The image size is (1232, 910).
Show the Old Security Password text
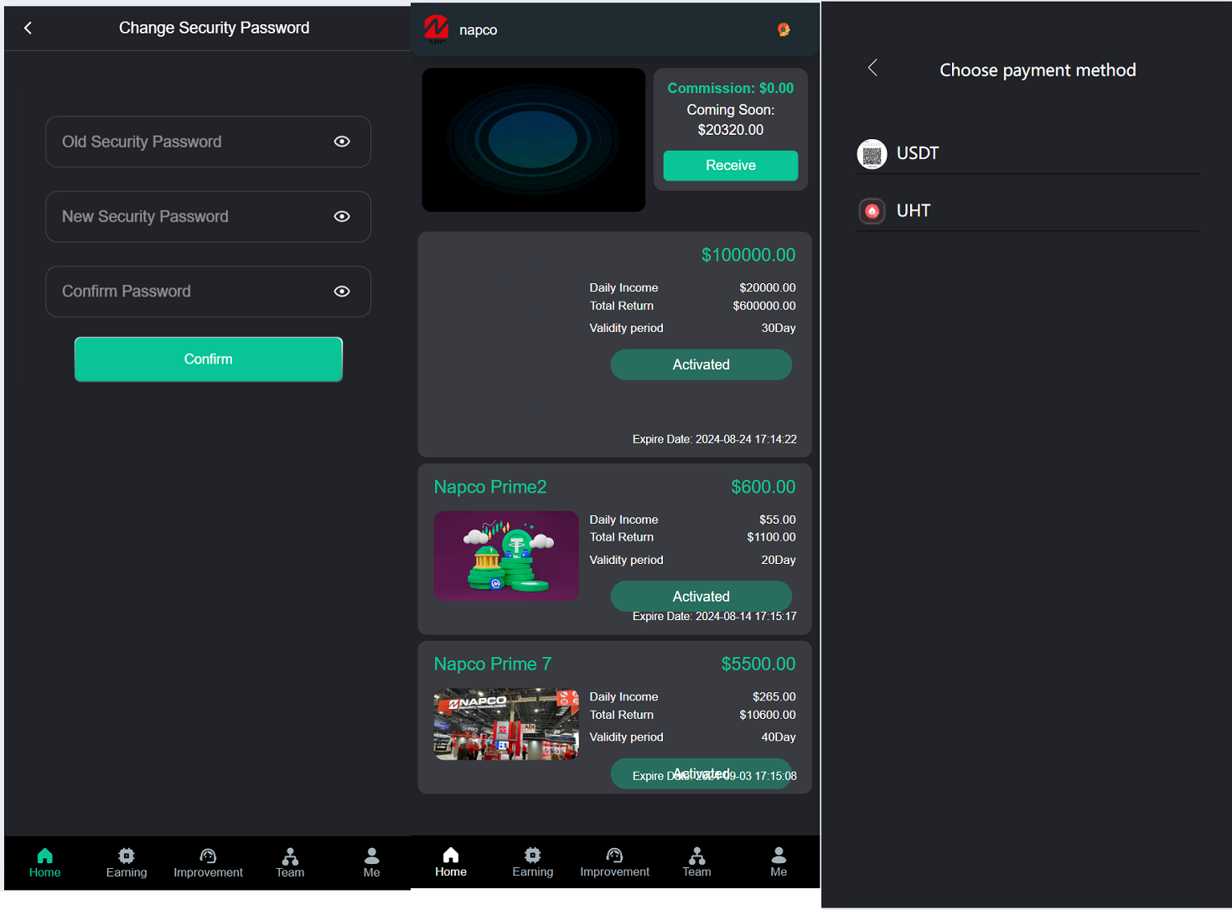(342, 142)
